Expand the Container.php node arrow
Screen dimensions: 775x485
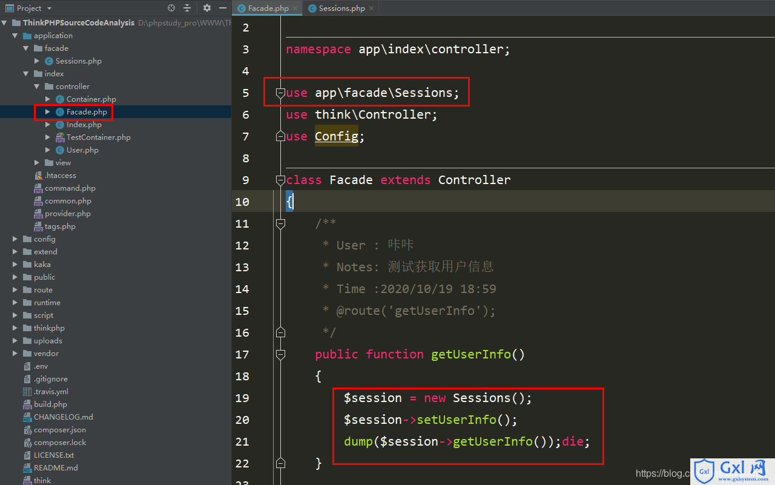(48, 99)
